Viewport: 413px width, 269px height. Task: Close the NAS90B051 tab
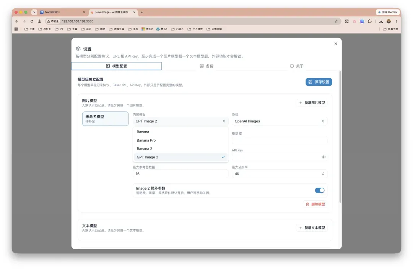[x=84, y=12]
